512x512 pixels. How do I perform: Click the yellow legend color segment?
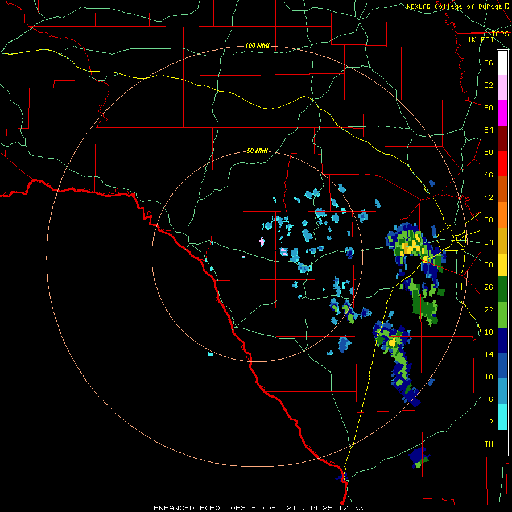[502, 265]
